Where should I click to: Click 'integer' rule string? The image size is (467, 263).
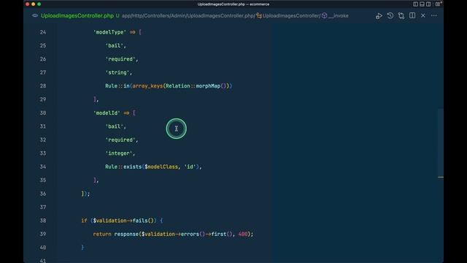coord(118,153)
